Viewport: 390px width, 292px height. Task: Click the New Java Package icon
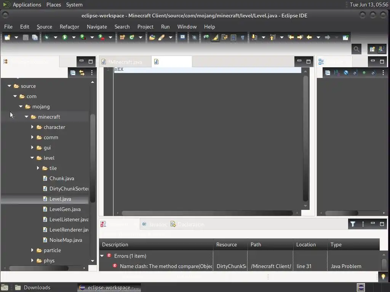[x=122, y=37]
